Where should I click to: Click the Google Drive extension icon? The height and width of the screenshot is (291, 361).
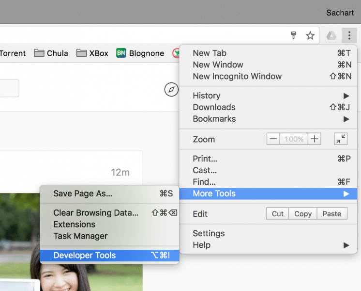[x=331, y=35]
